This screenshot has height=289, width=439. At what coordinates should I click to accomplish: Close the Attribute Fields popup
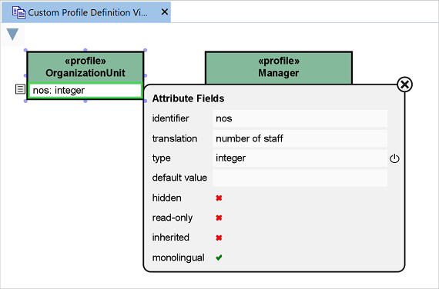click(404, 85)
